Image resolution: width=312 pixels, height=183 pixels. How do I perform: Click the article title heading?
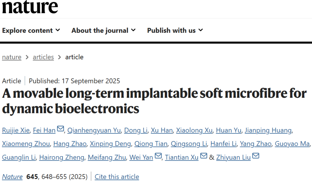pos(154,101)
